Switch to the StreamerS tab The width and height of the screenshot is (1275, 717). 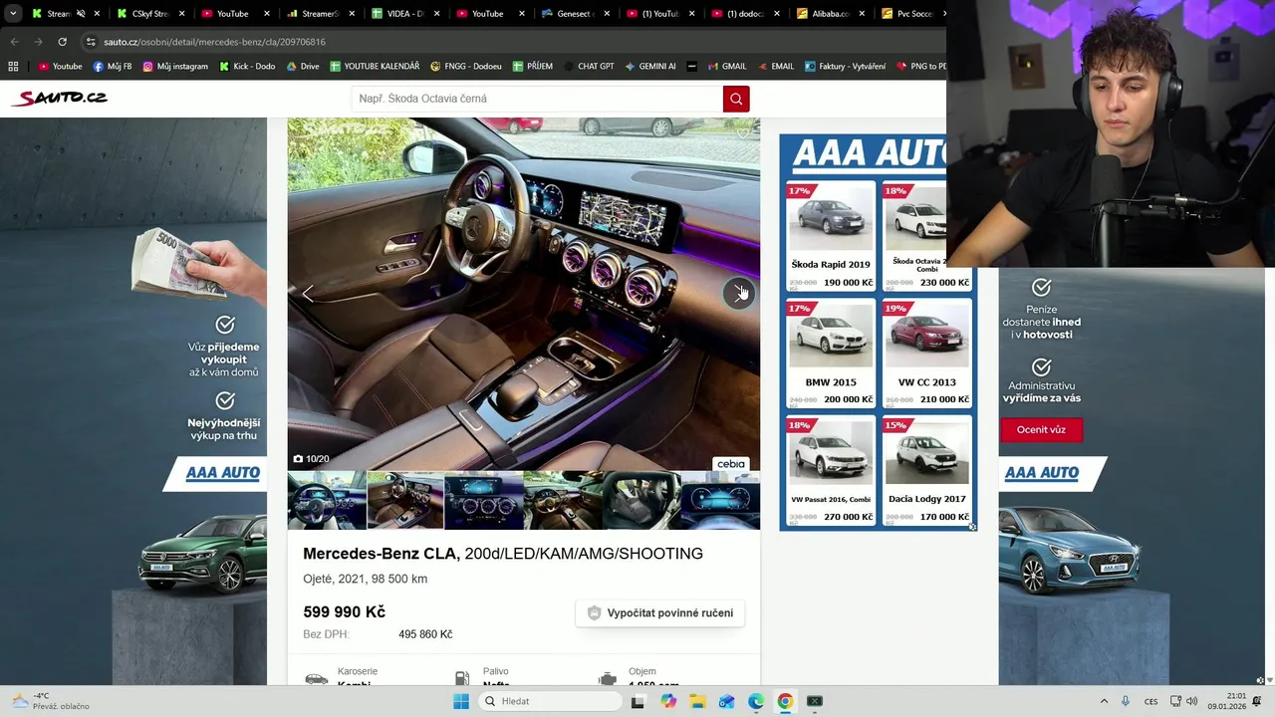tap(320, 14)
